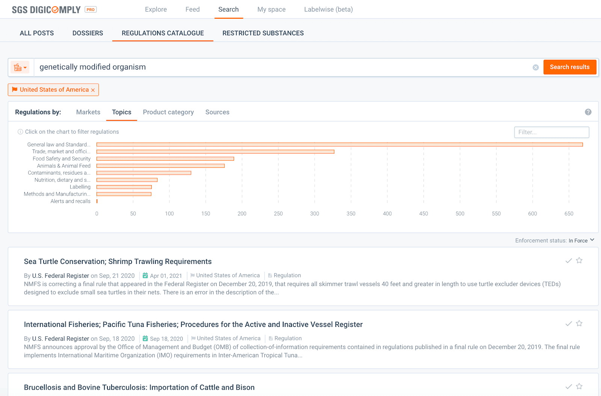Screen dimensions: 601x396
Task: Clear the search query with the X icon
Action: click(x=536, y=68)
